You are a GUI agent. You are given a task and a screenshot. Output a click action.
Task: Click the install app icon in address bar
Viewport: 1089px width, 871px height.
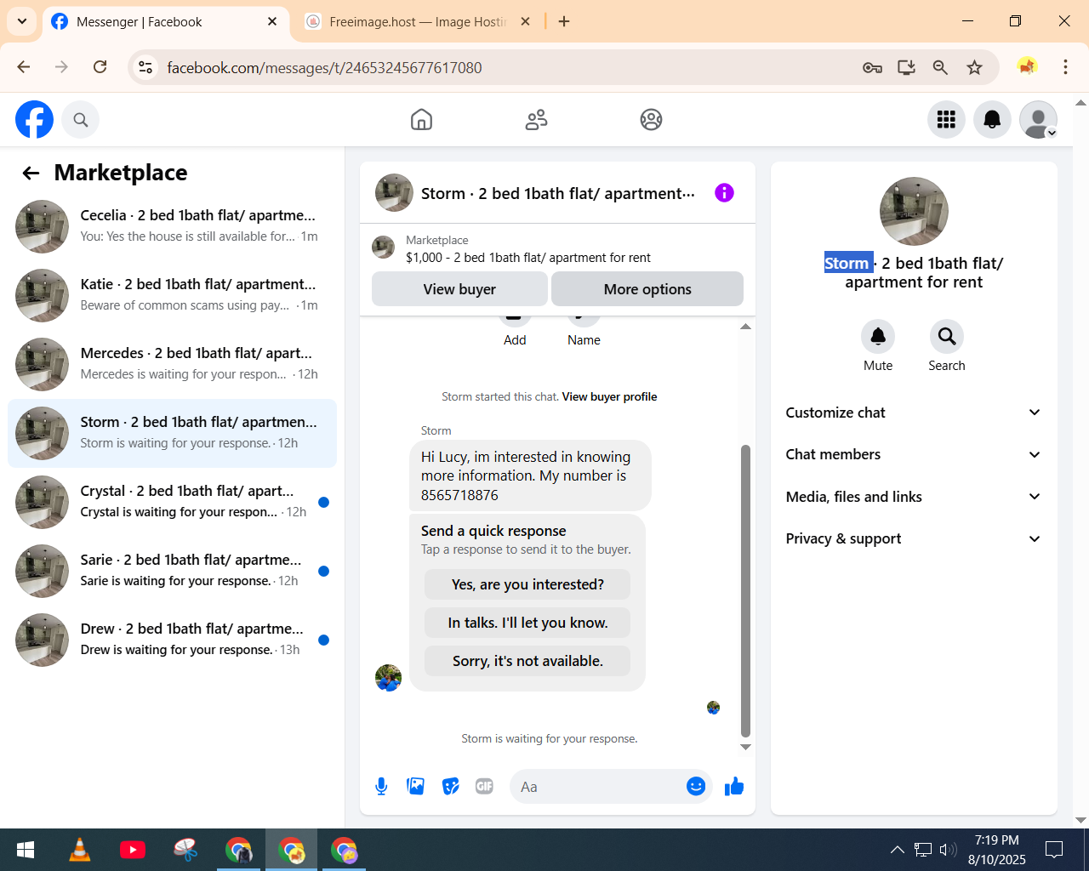point(906,67)
